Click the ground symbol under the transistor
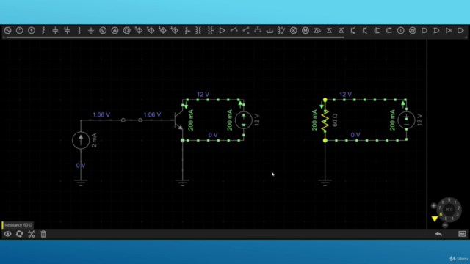Image resolution: width=470 pixels, height=264 pixels. (x=183, y=183)
